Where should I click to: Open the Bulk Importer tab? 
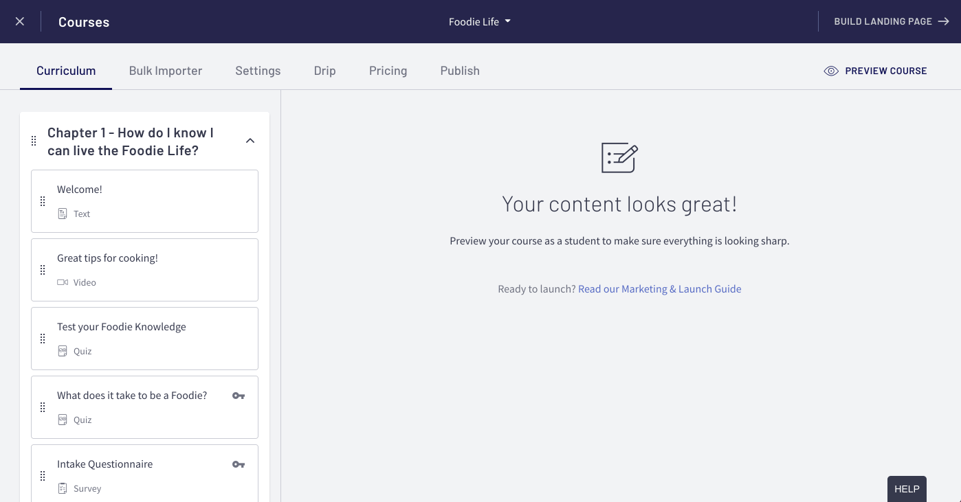[166, 71]
